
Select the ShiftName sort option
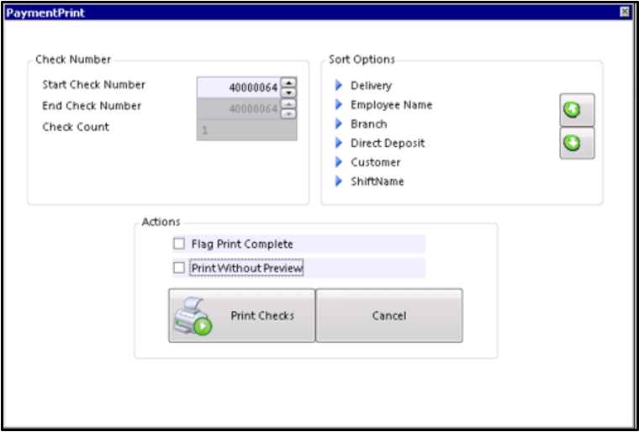coord(378,182)
